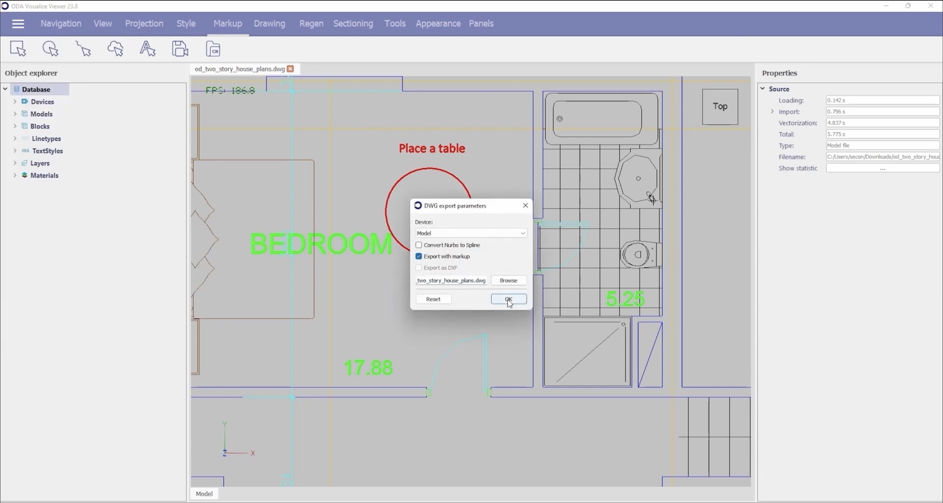Click the Total value '5.775 s'
943x503 pixels.
(883, 134)
